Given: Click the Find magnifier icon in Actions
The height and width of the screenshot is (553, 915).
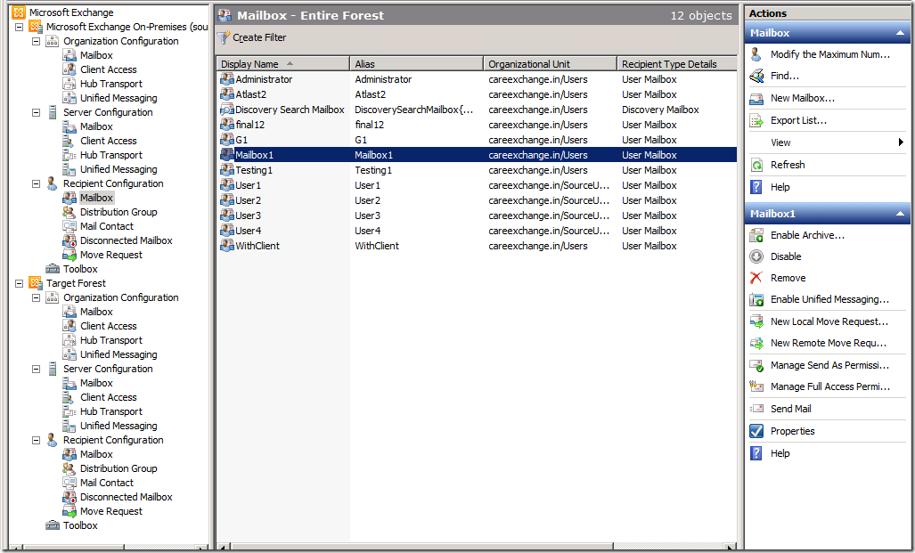Looking at the screenshot, I should point(756,76).
